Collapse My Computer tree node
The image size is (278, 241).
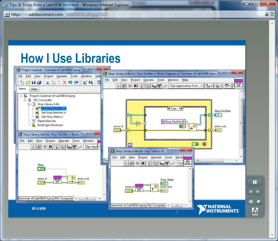25,100
